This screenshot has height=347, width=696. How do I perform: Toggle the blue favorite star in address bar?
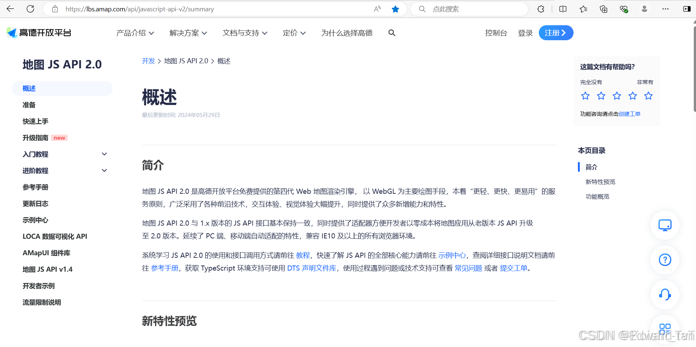[395, 9]
